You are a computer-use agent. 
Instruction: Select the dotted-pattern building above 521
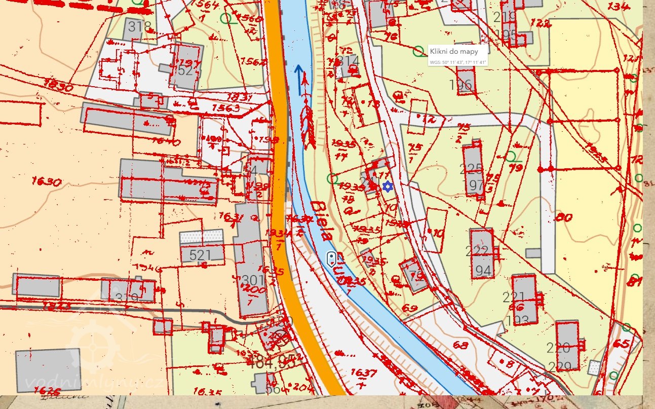coord(202,236)
